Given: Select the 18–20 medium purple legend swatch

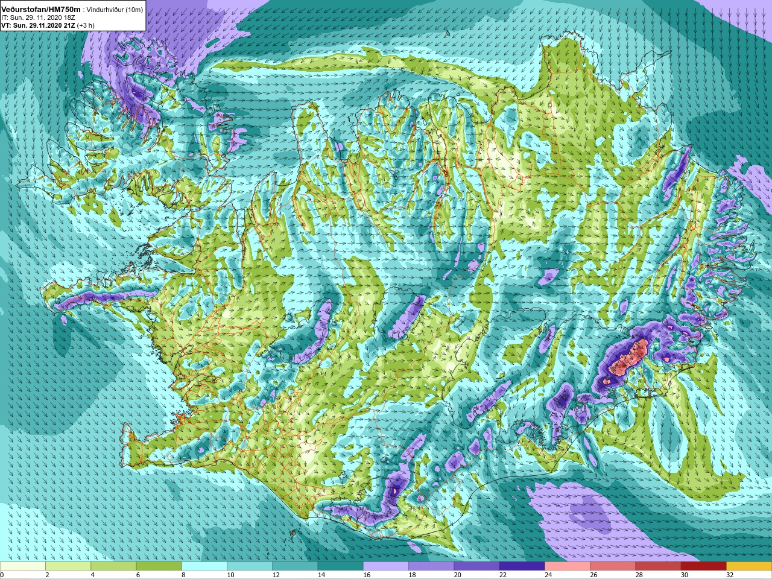Looking at the screenshot, I should [x=431, y=566].
